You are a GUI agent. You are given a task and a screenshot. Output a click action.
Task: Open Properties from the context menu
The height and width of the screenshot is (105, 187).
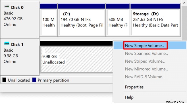[150, 87]
